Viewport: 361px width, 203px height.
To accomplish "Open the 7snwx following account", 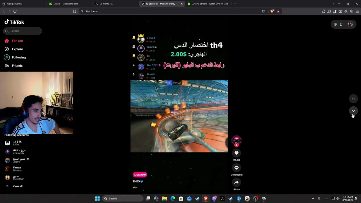I will coord(21,160).
